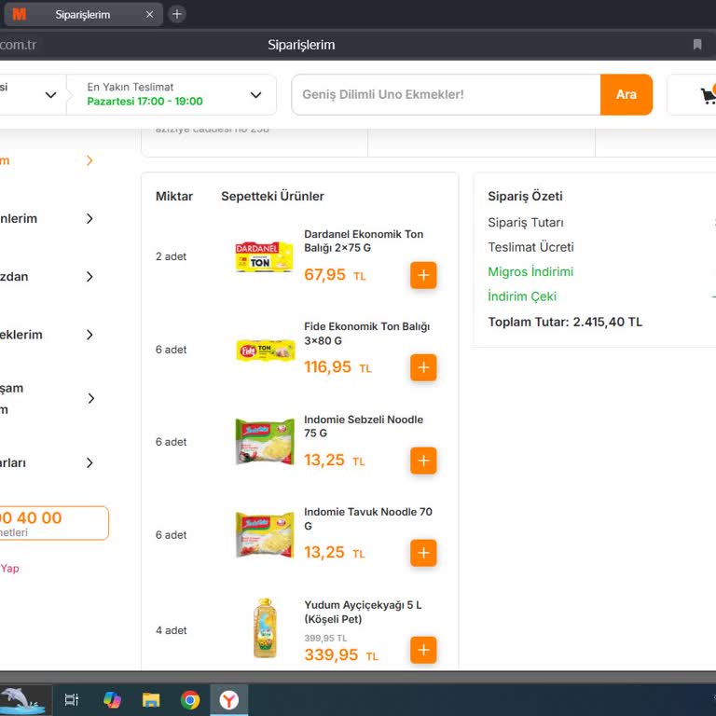The width and height of the screenshot is (716, 716).
Task: Expand the sidebar item ending in 'nlerim'
Action: (89, 219)
